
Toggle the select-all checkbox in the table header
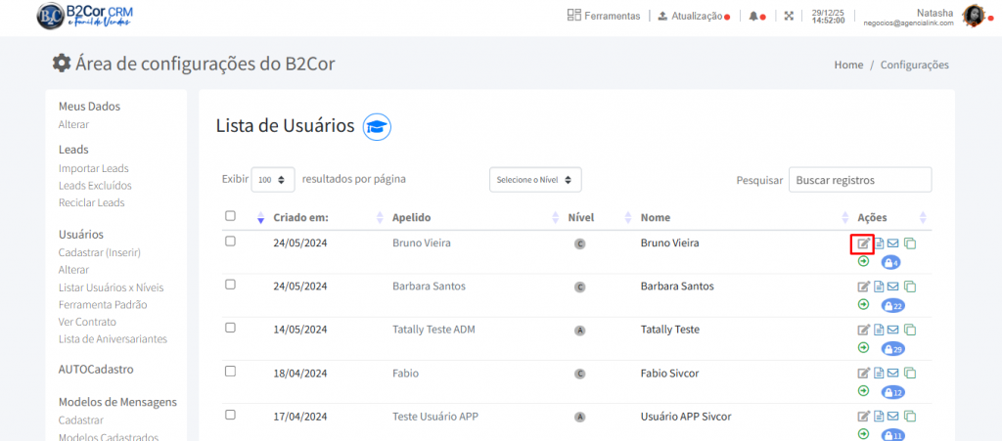point(230,216)
